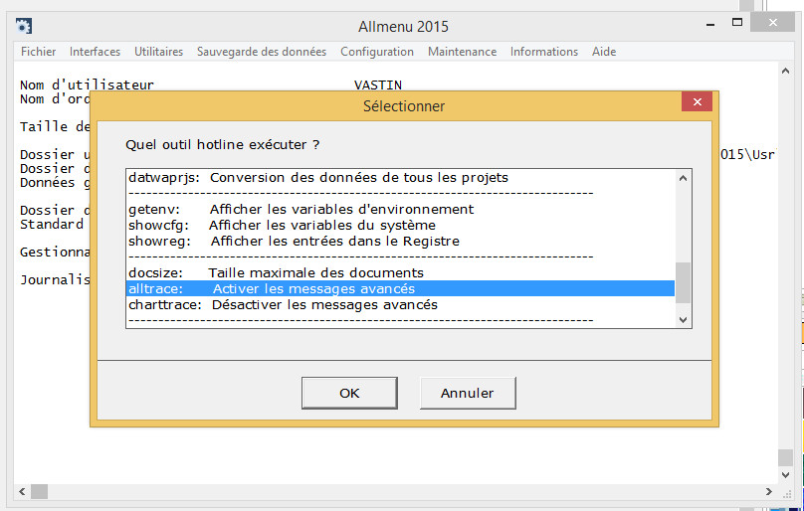Open Sauvegarde des données menu
Screen dimensions: 804x511
pyautogui.click(x=262, y=52)
